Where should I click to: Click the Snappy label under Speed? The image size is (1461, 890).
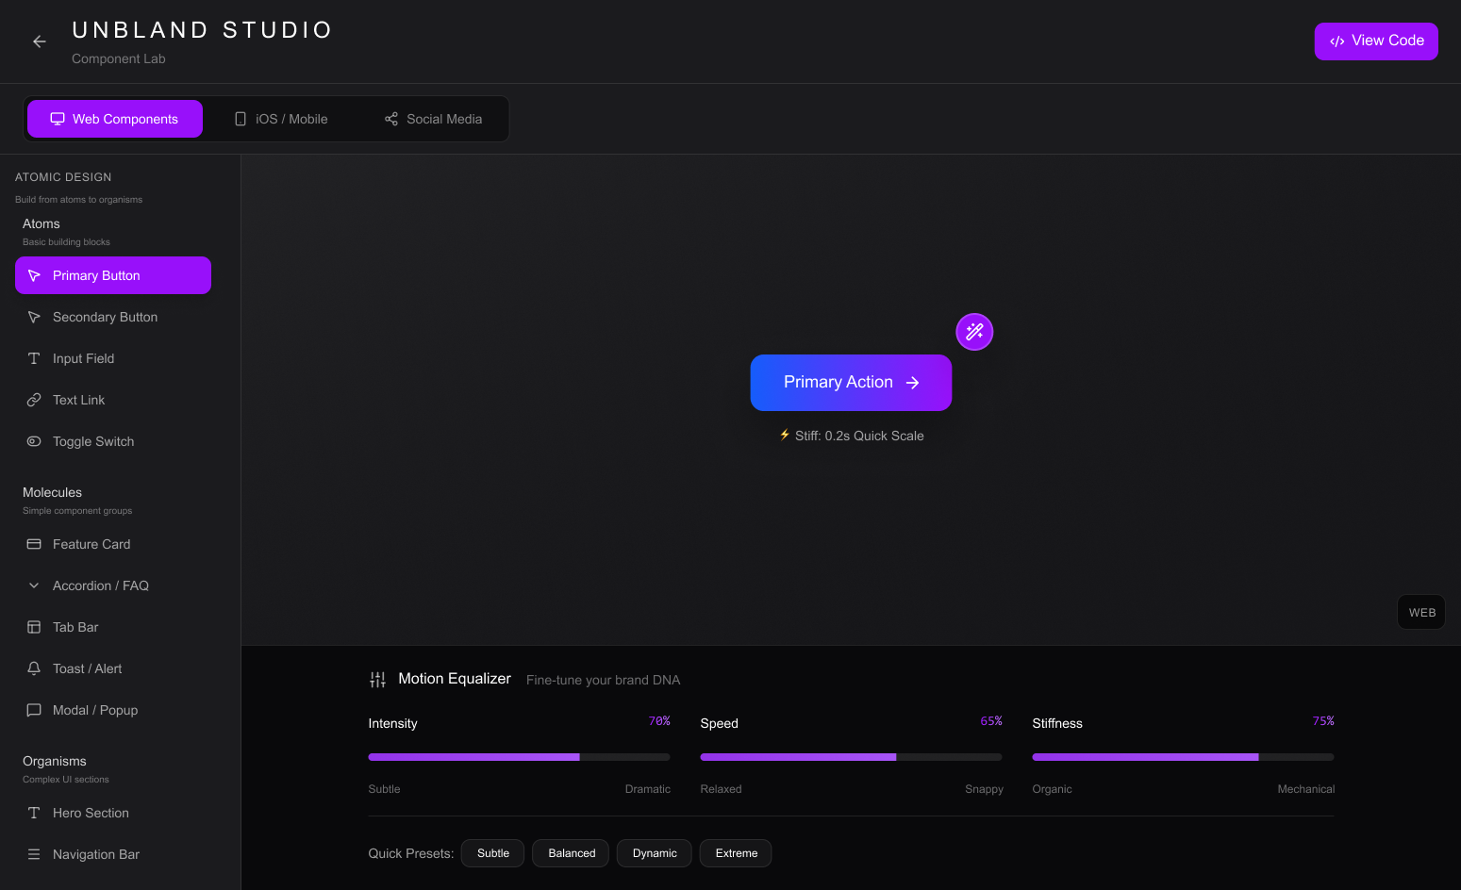984,789
